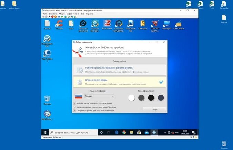Screen dimensions: 233x150
Task: Pause the virtual machine from toolbar
Action: [x=59, y=17]
